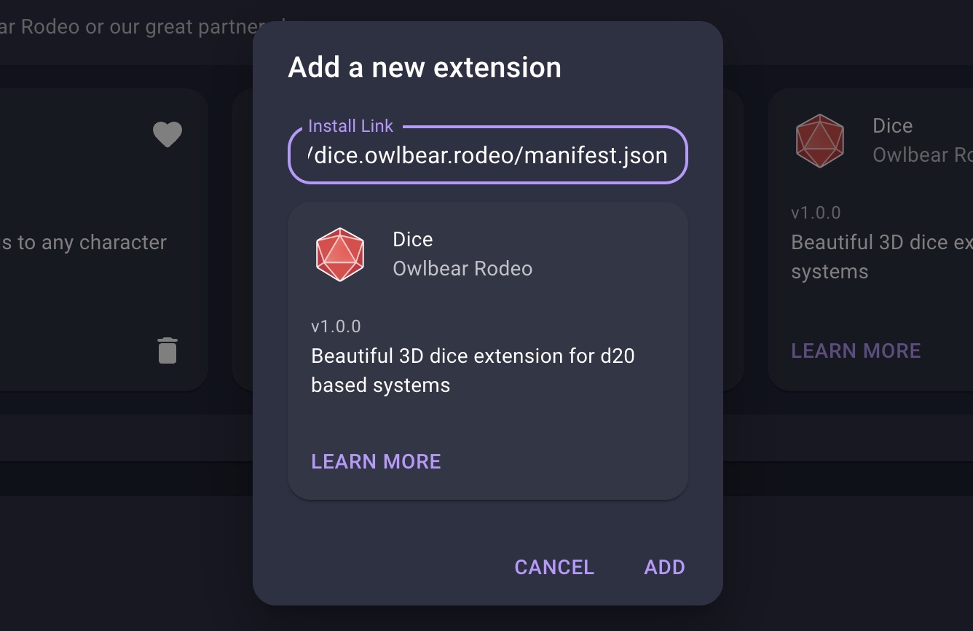Click ADD to install the Dice extension

point(663,567)
